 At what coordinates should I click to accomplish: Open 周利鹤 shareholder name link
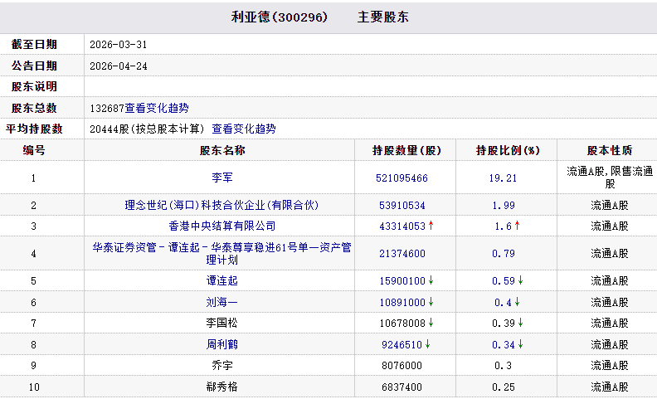tap(221, 344)
